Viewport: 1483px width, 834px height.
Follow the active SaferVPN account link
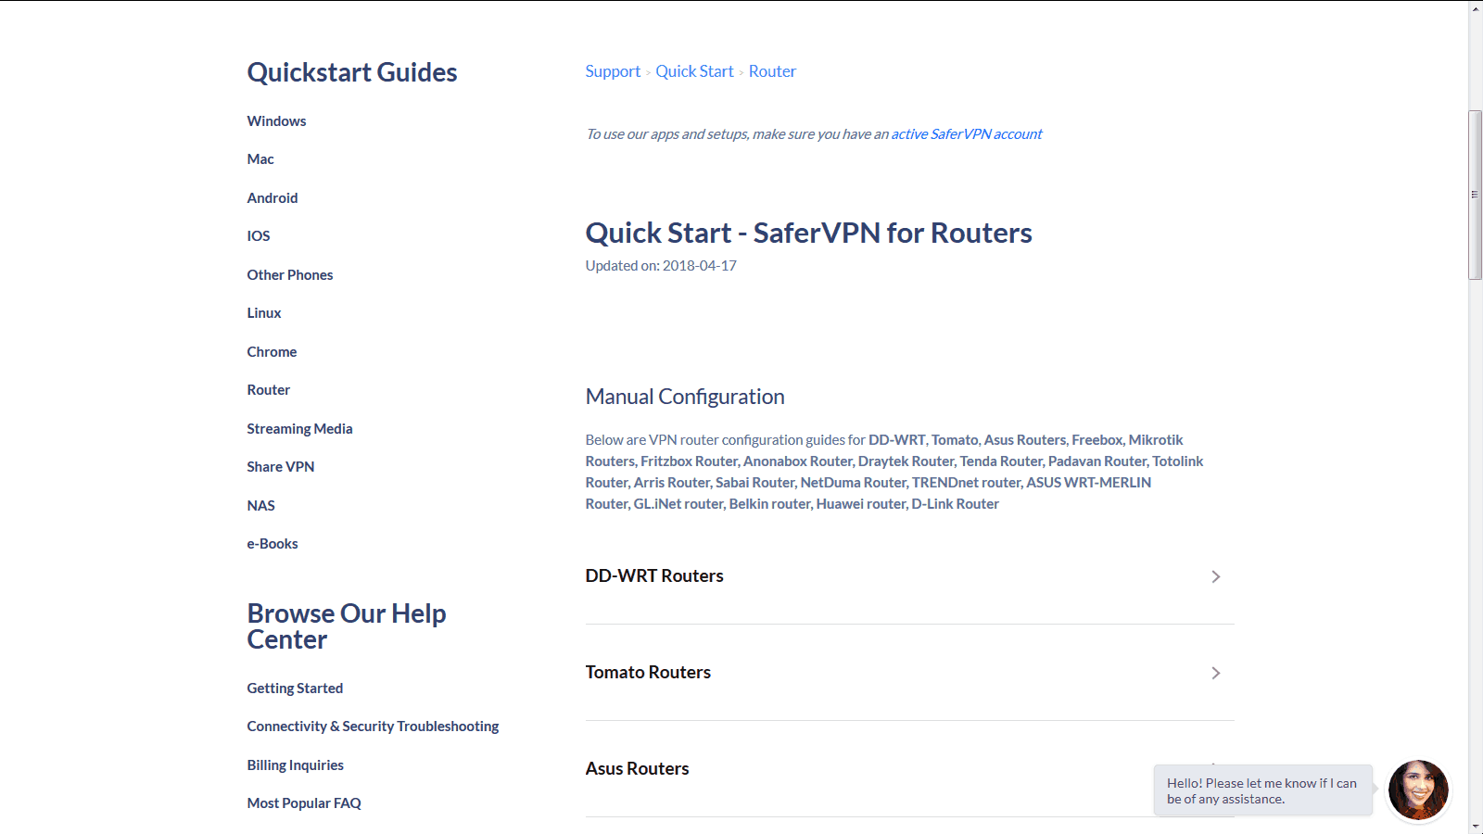point(967,134)
